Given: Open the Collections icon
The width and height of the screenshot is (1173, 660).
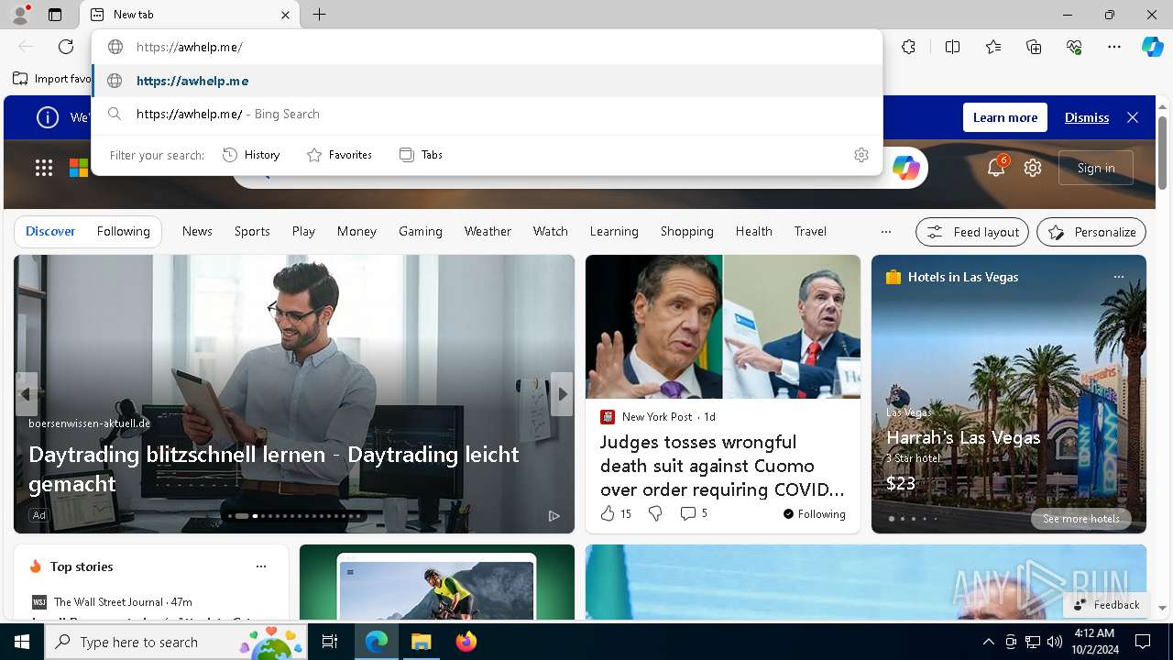Looking at the screenshot, I should [1034, 47].
